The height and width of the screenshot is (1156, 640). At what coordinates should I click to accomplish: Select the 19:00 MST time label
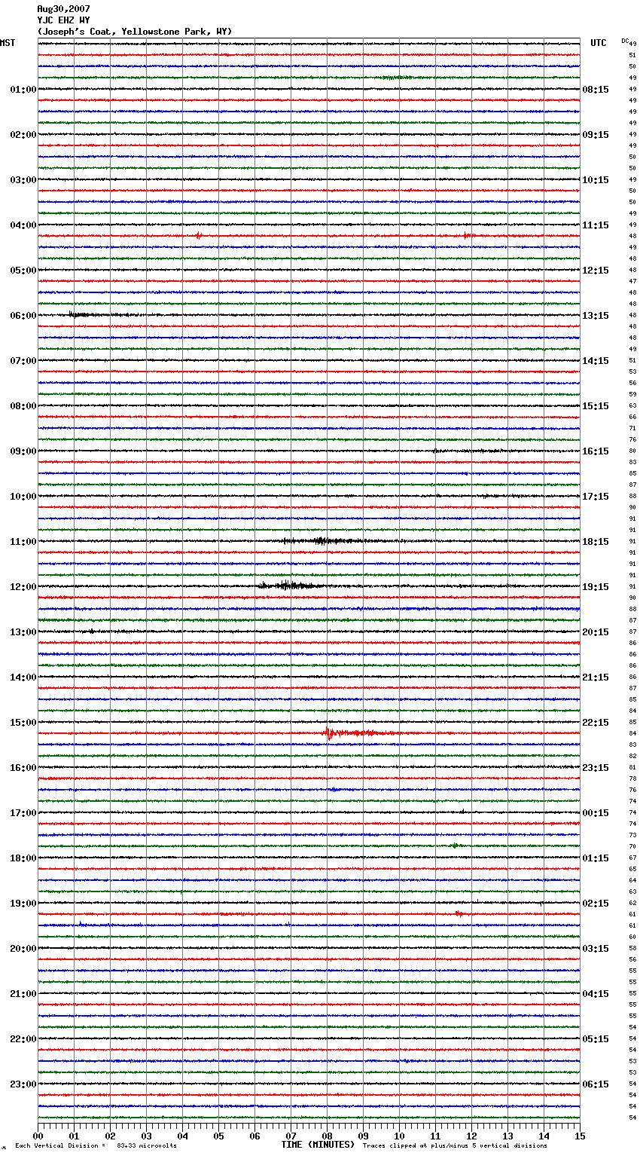click(x=23, y=904)
